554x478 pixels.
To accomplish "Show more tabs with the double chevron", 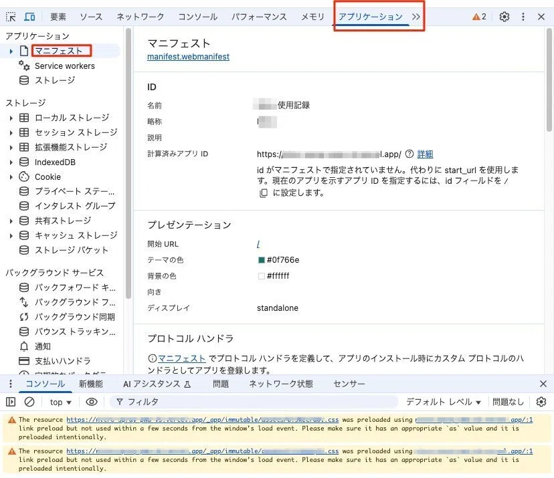I will click(416, 17).
